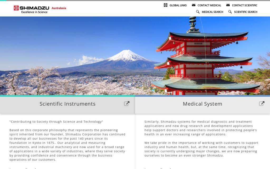Select the Scientific Instruments heading
270x169 pixels.
point(67,104)
